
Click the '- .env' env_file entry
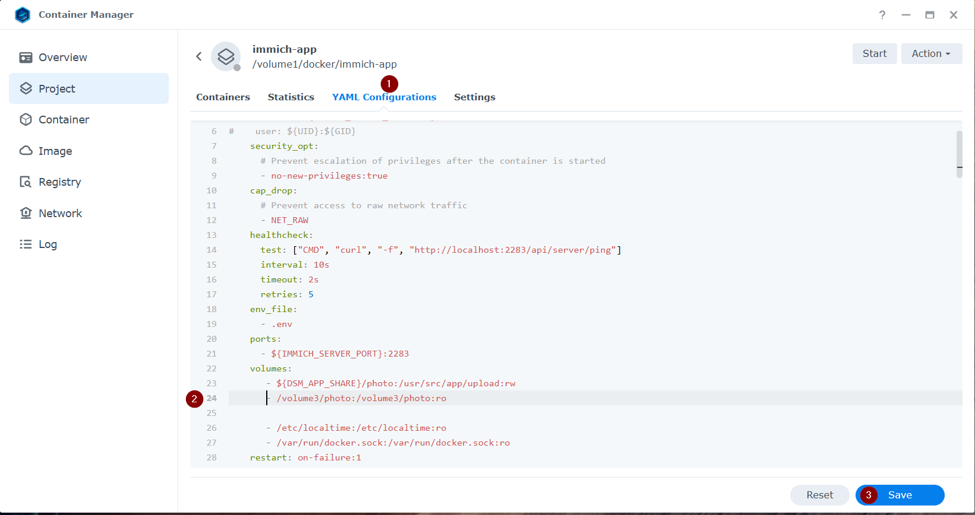coord(277,324)
